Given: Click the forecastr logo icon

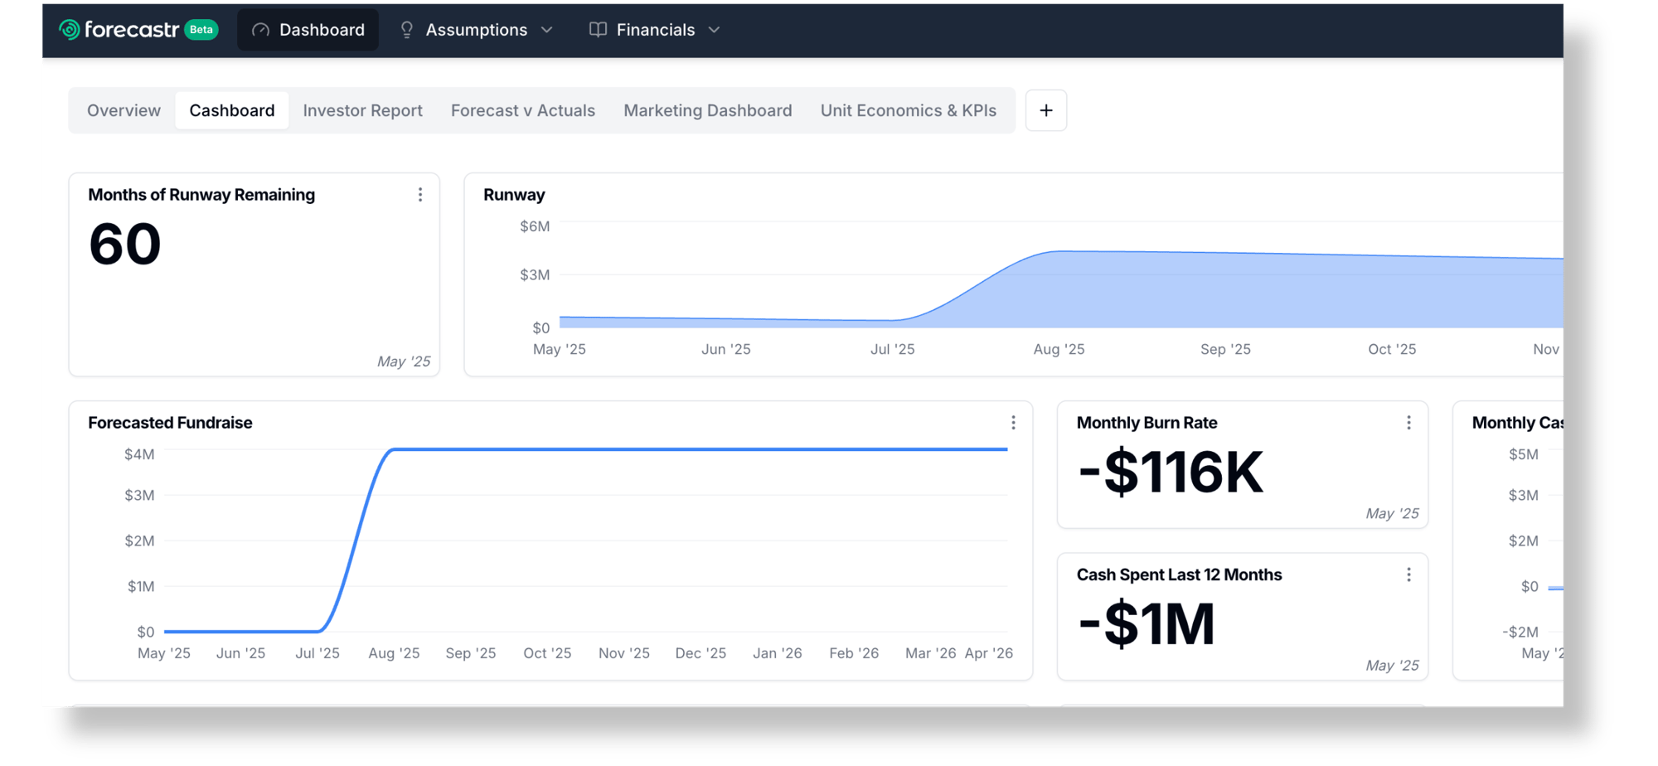Looking at the screenshot, I should pos(70,30).
